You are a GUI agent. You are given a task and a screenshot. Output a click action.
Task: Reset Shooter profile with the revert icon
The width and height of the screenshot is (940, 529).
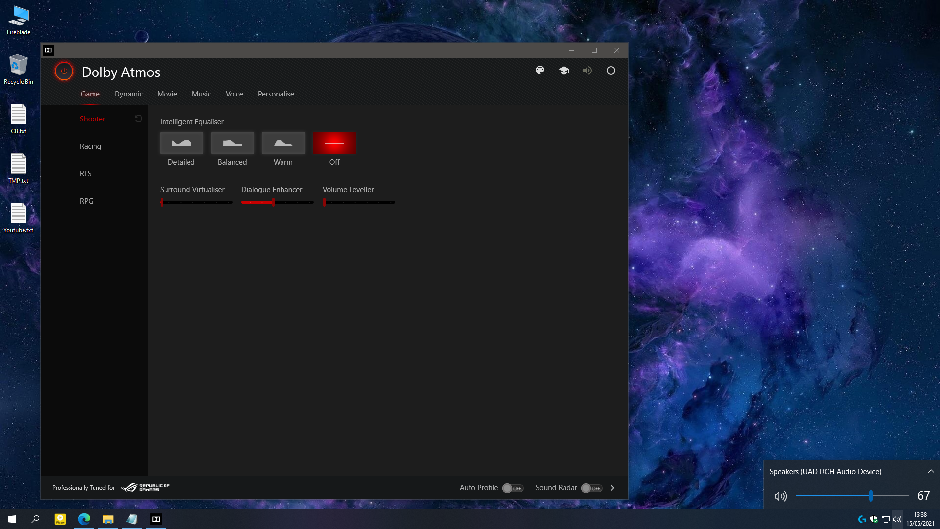[x=139, y=119]
